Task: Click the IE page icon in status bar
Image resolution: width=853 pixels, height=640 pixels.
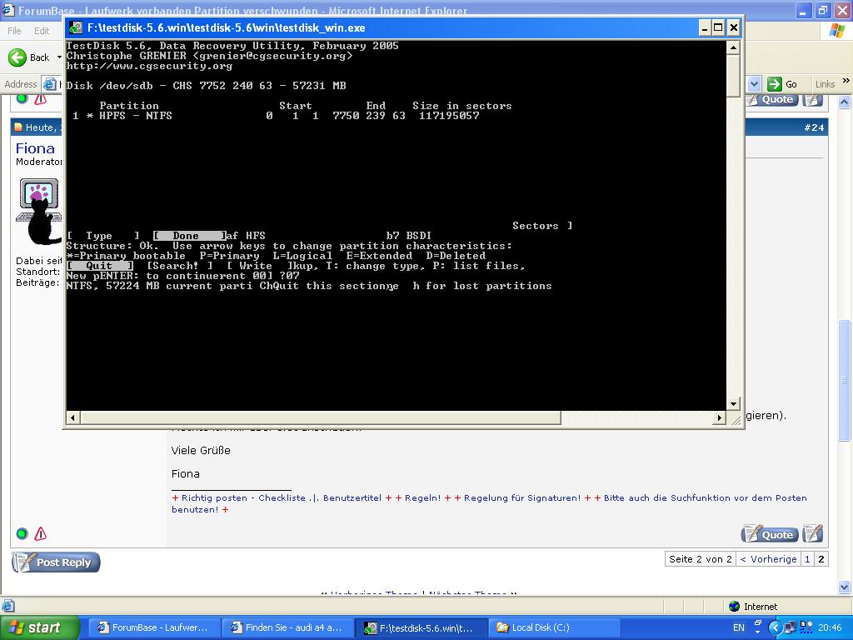Action: (7, 606)
